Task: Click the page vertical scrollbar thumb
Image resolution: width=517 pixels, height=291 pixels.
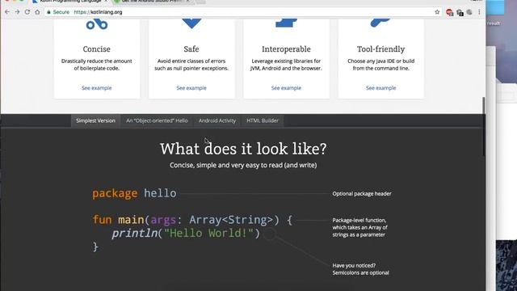Action: click(484, 126)
